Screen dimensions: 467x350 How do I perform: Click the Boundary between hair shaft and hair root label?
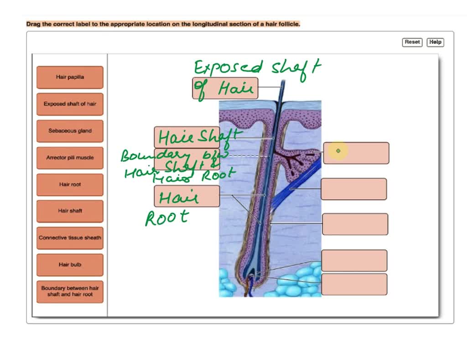[69, 291]
